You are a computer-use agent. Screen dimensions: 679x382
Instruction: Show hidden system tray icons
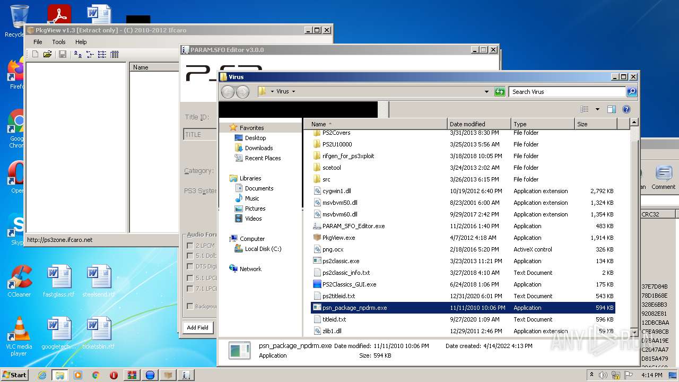coord(591,375)
